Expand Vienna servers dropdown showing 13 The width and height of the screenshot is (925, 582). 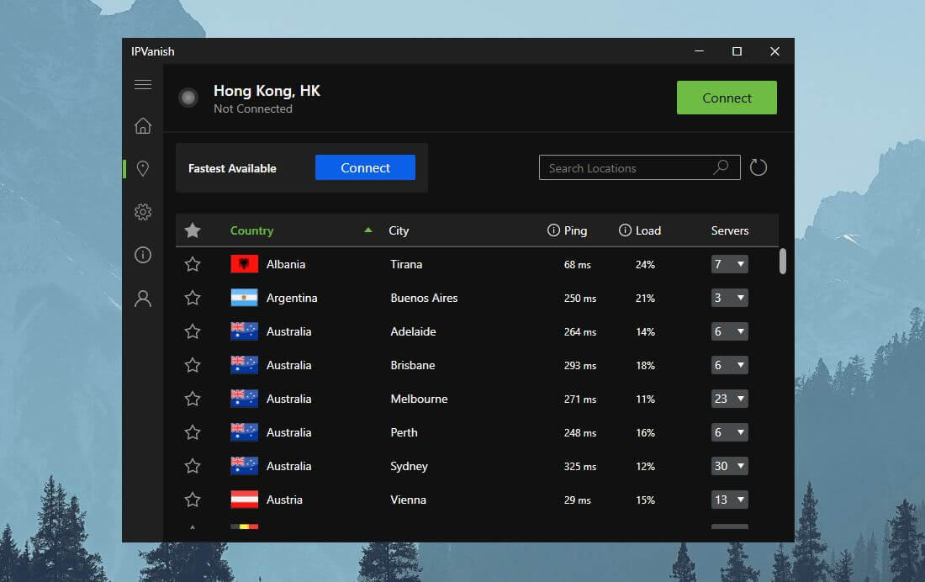point(730,500)
